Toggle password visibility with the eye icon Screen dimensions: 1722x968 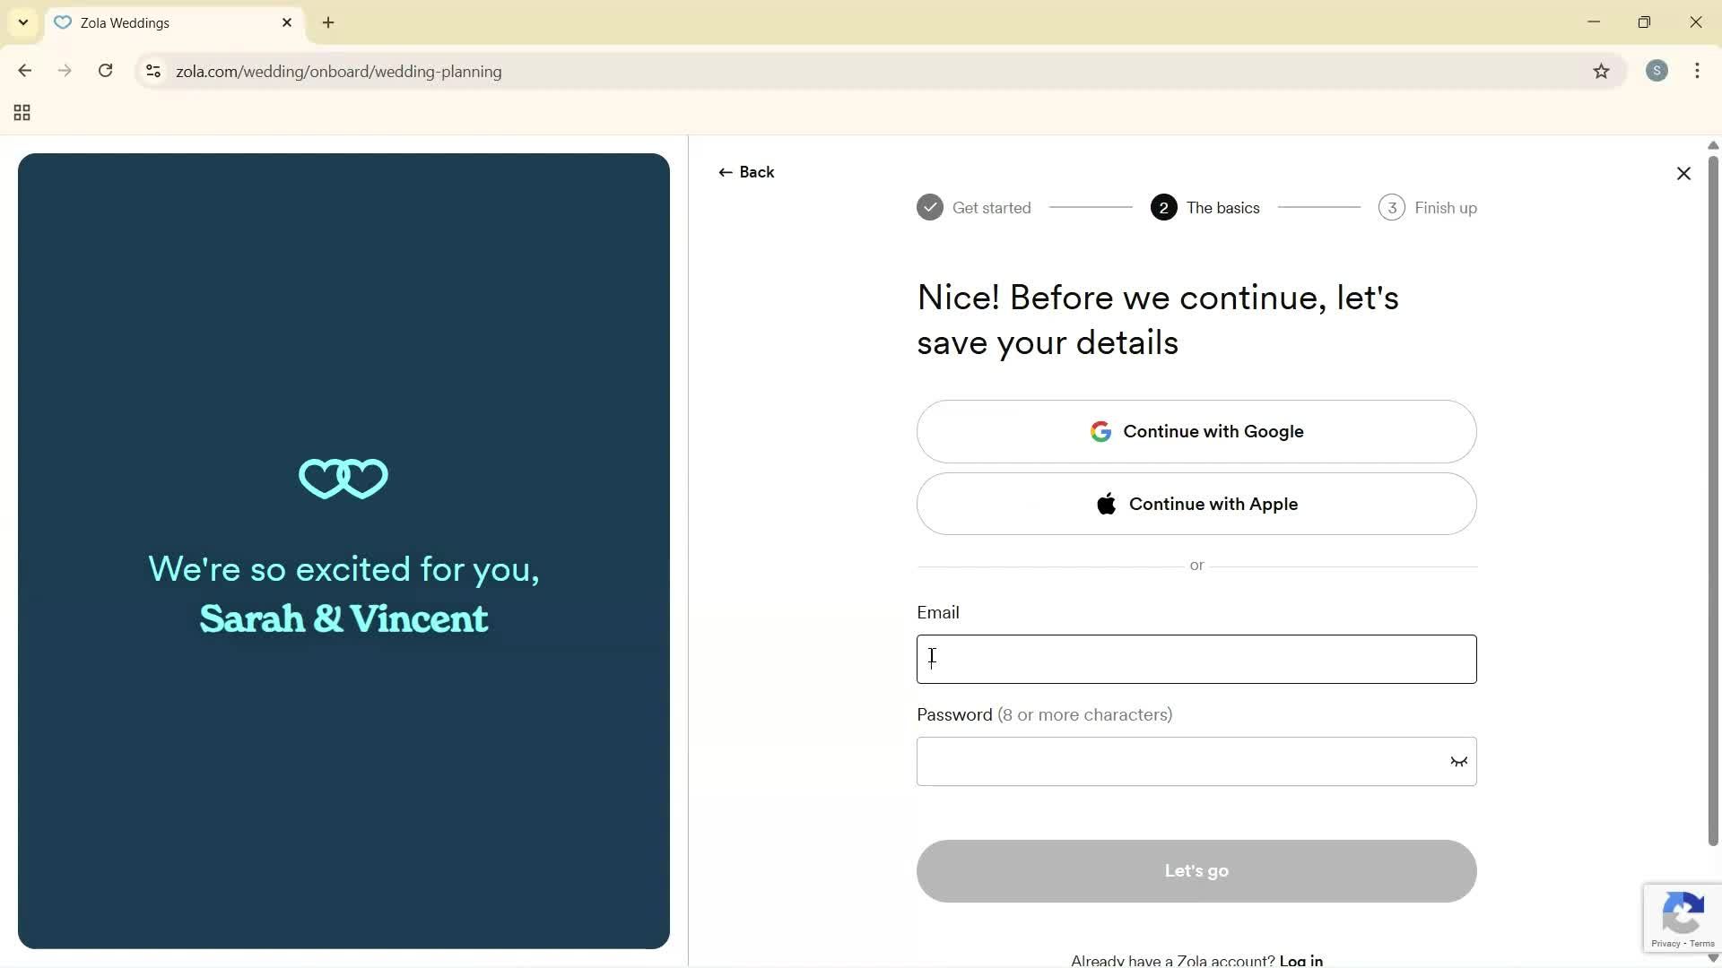click(1458, 761)
